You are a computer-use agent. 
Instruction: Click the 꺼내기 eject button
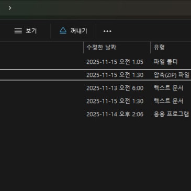pyautogui.click(x=73, y=31)
